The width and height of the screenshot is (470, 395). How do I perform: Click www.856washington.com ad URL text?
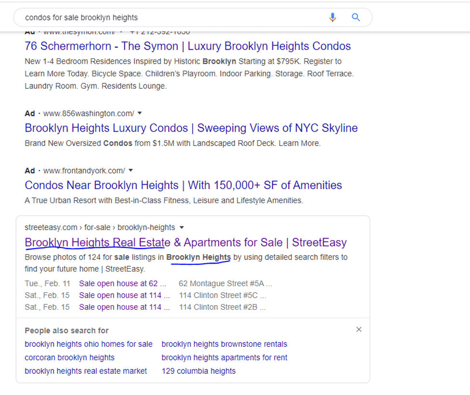tap(89, 114)
